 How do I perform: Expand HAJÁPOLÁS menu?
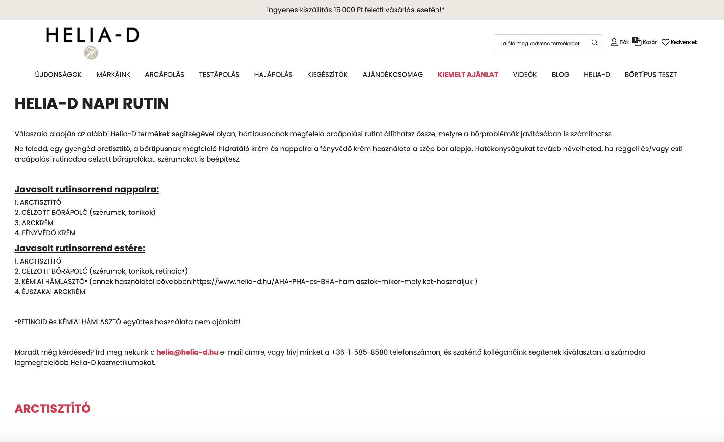tap(273, 75)
